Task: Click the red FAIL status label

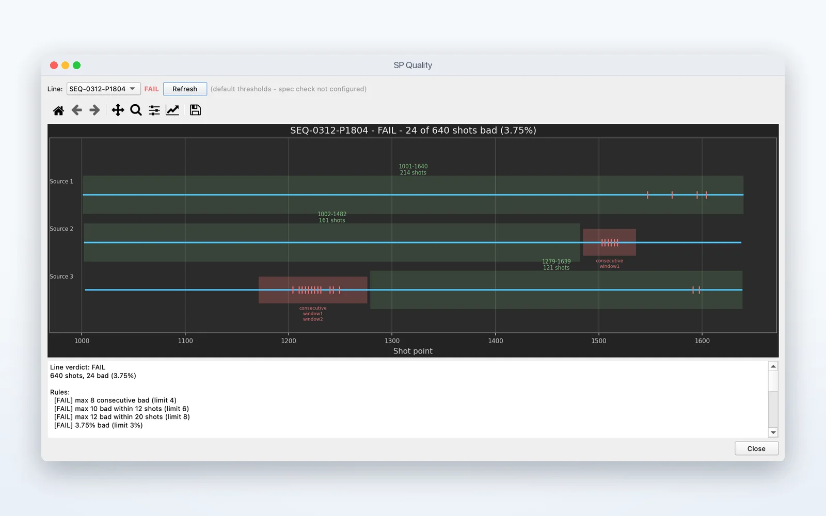Action: 151,89
